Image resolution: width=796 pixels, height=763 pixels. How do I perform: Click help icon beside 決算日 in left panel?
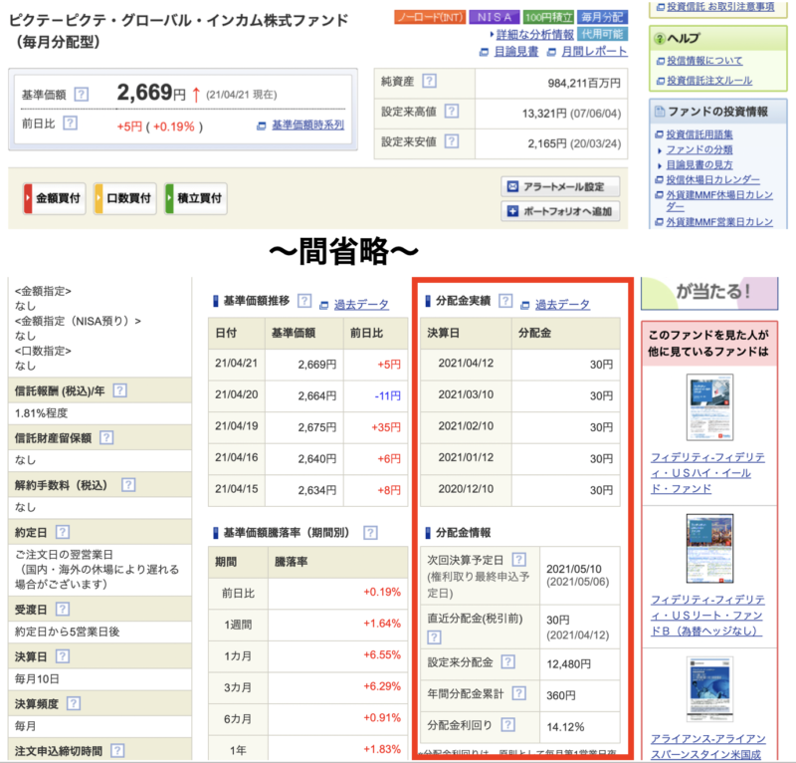pyautogui.click(x=62, y=656)
